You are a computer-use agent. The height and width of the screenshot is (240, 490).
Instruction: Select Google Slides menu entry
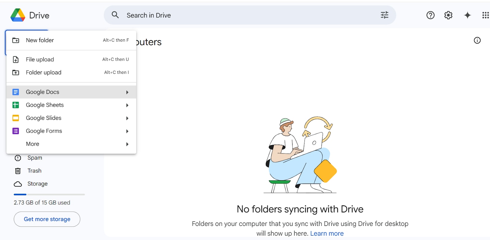71,118
